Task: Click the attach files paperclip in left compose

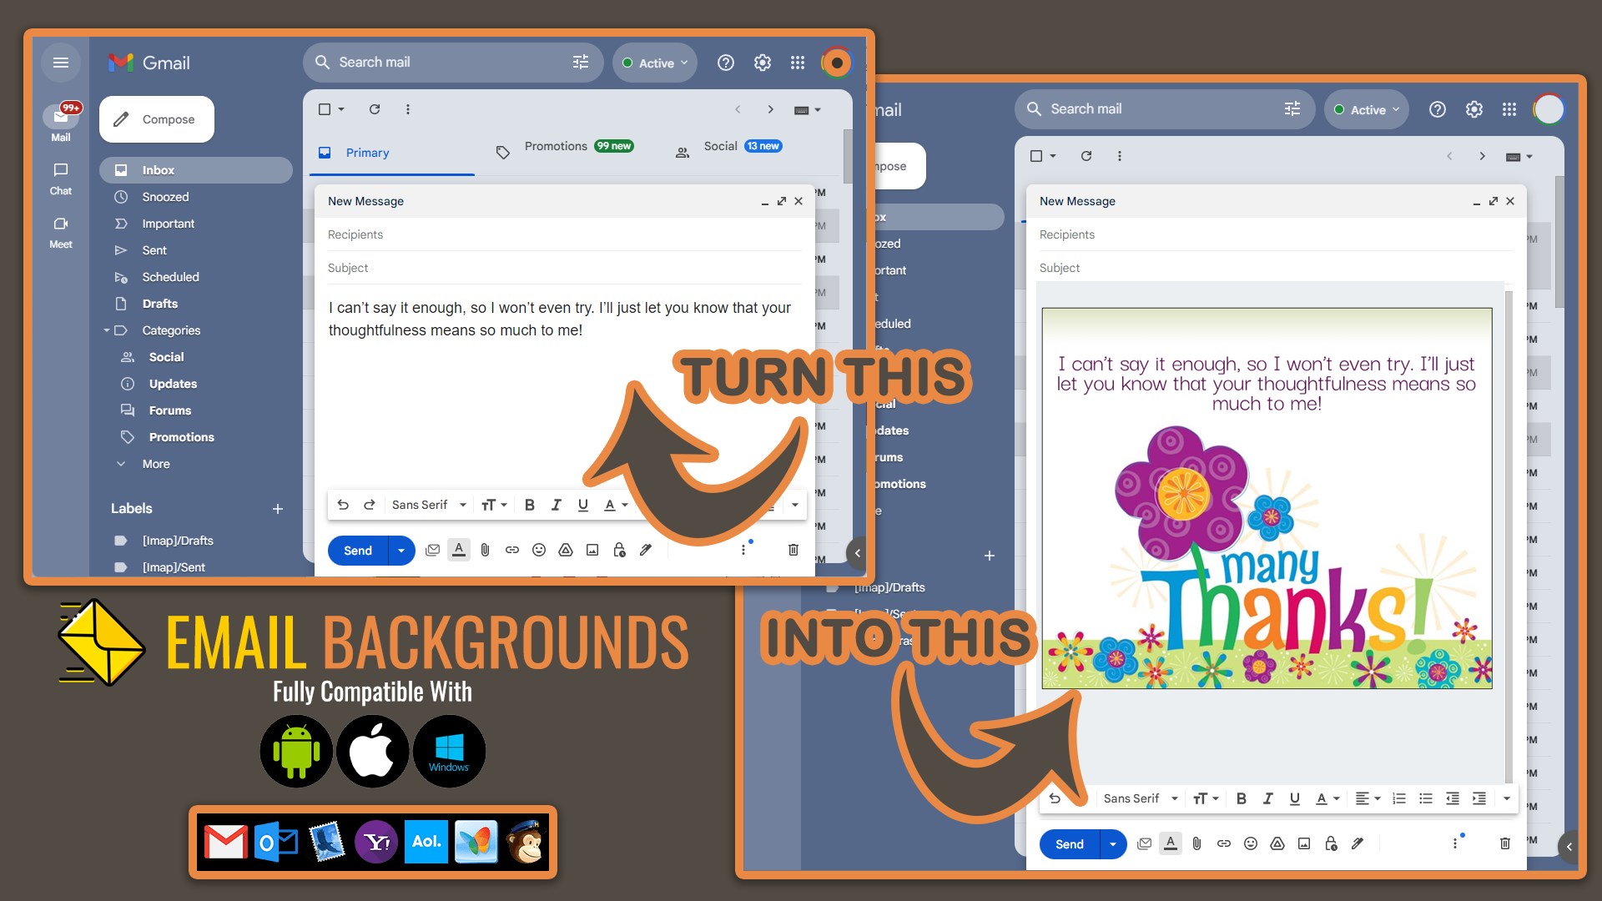Action: [486, 550]
